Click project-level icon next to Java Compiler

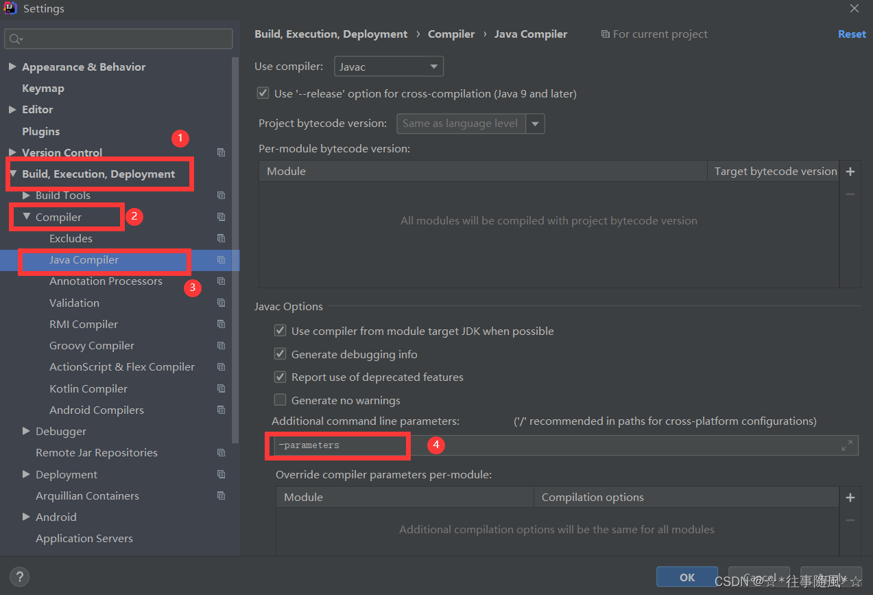coord(221,260)
